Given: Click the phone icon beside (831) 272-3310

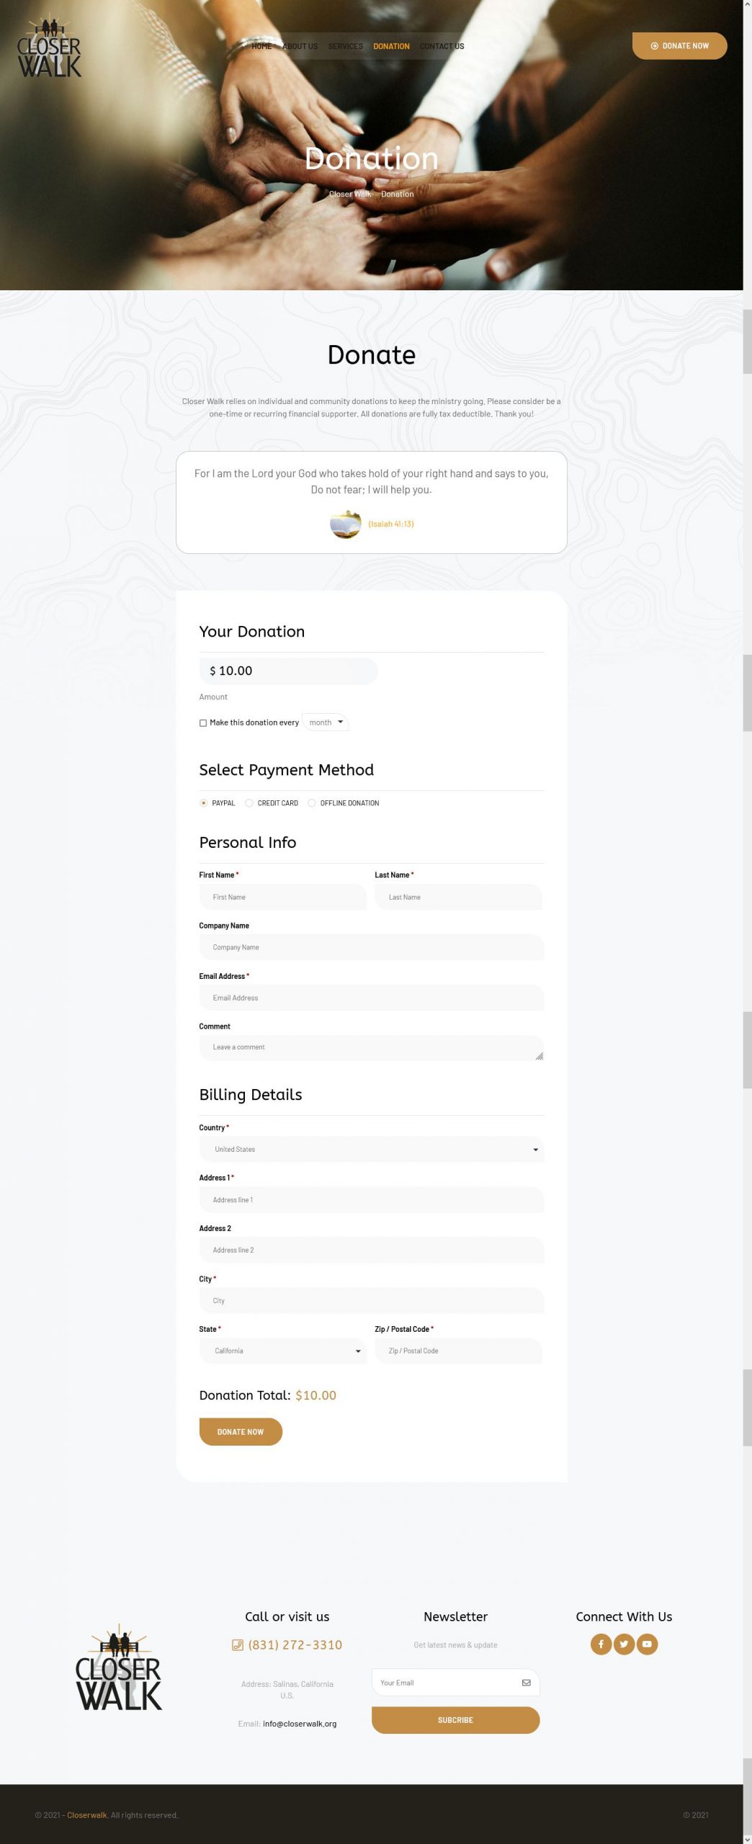Looking at the screenshot, I should [x=238, y=1645].
